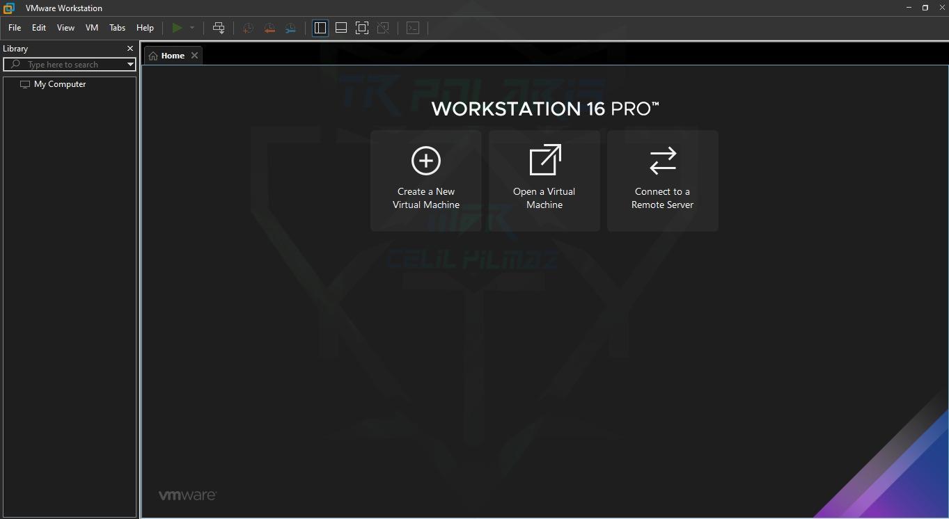This screenshot has height=519, width=949.
Task: Click the vmware logo at bottom left
Action: 187,495
